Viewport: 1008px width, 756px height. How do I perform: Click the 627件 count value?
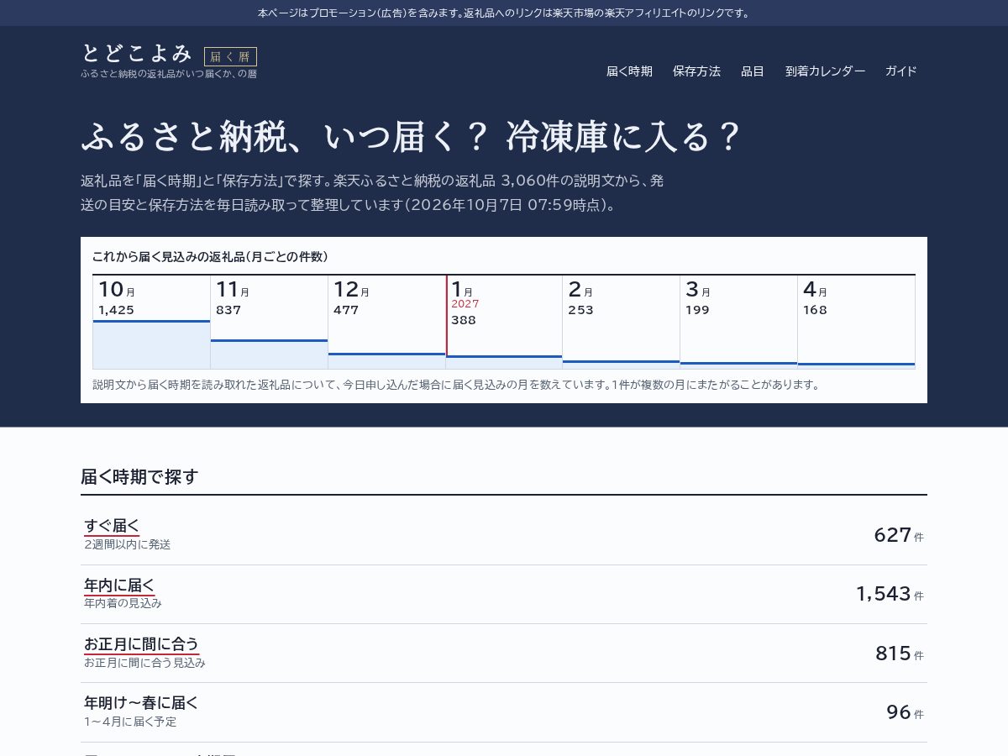click(x=899, y=535)
